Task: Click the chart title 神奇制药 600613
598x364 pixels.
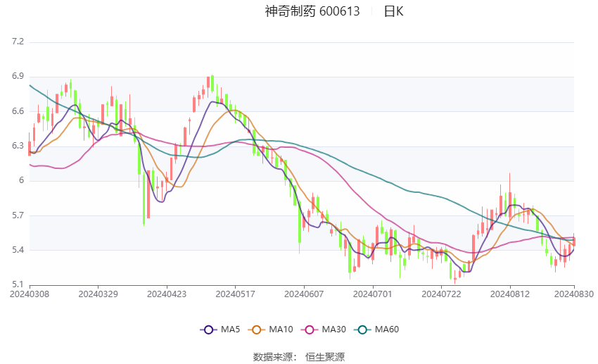Action: [312, 11]
